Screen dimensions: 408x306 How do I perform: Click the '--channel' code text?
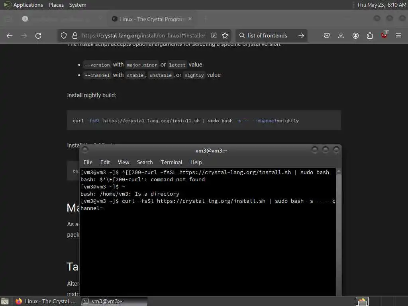[x=97, y=75]
